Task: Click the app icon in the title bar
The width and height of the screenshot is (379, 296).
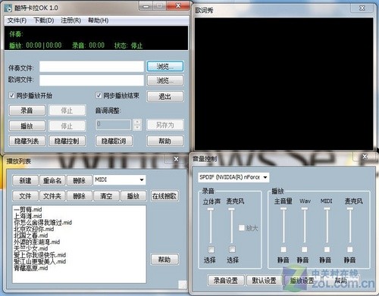Action: (8, 8)
